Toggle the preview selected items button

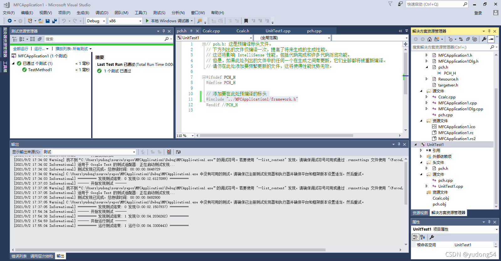491,39
